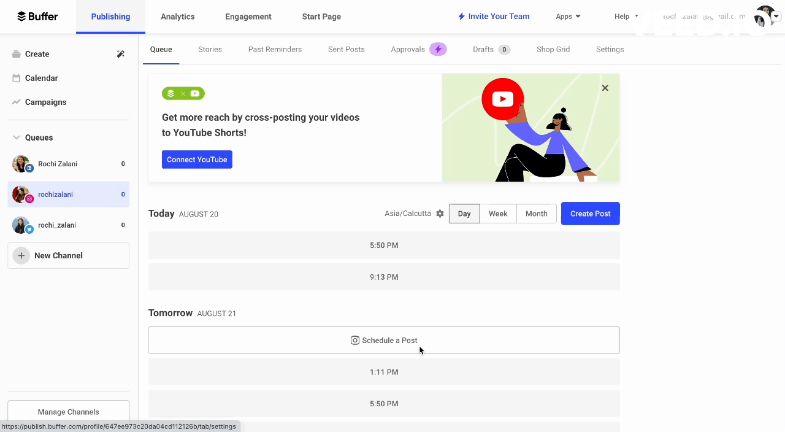Open Campaigns in the sidebar
The image size is (785, 432).
(45, 102)
